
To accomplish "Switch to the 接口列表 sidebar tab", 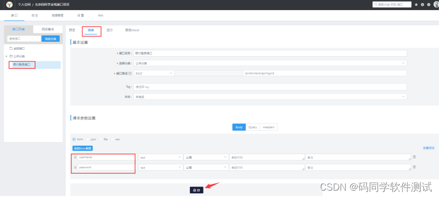I will (x=19, y=29).
